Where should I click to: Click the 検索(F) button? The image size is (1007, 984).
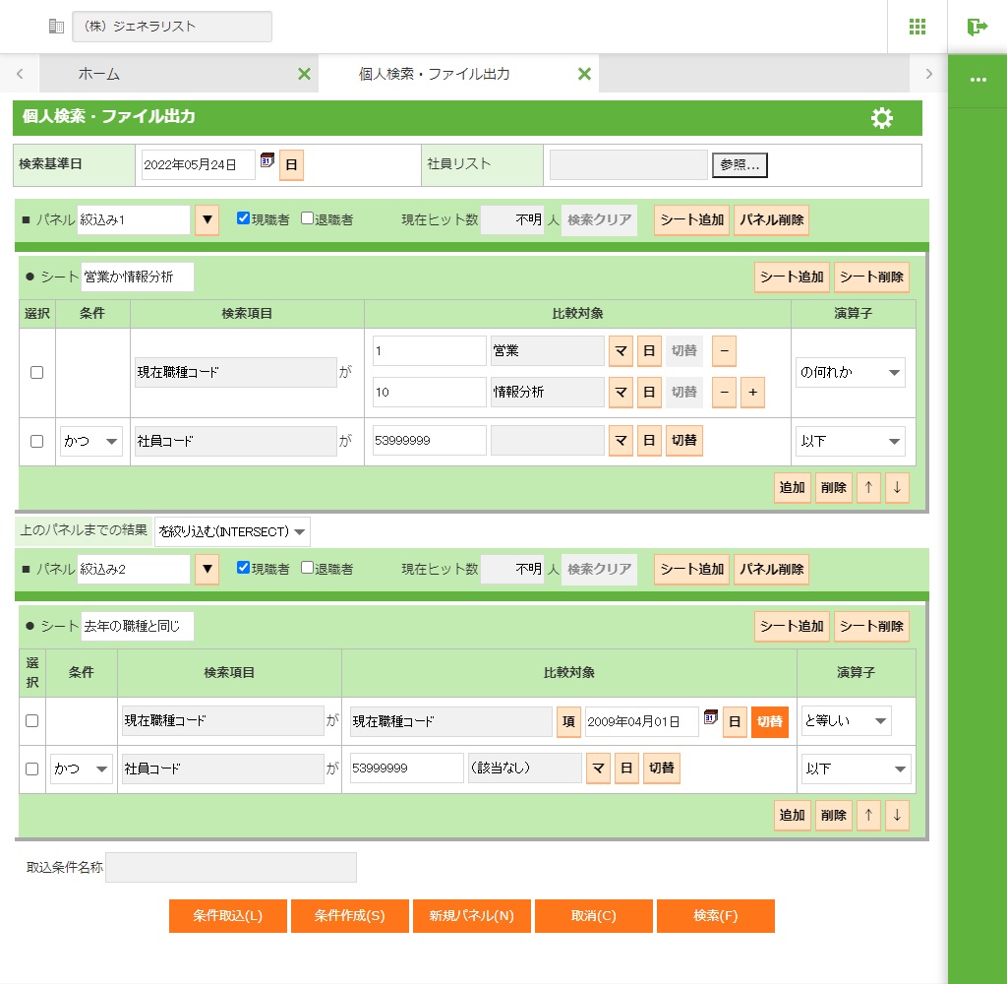click(x=715, y=915)
